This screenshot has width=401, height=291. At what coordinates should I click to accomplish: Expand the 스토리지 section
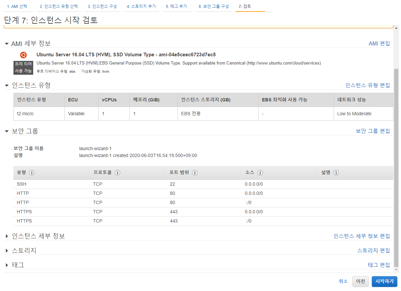coord(7,251)
